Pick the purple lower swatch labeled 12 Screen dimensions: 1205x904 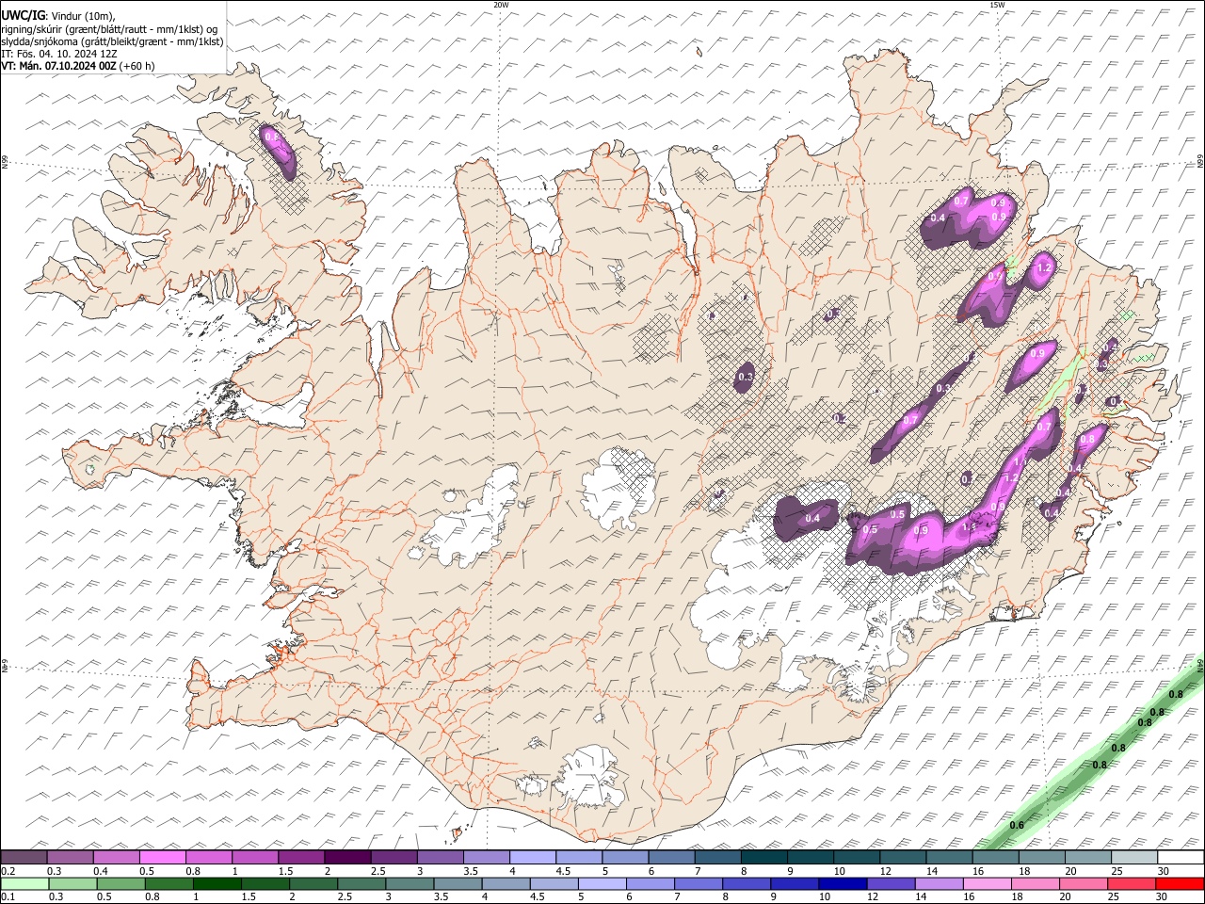click(892, 883)
